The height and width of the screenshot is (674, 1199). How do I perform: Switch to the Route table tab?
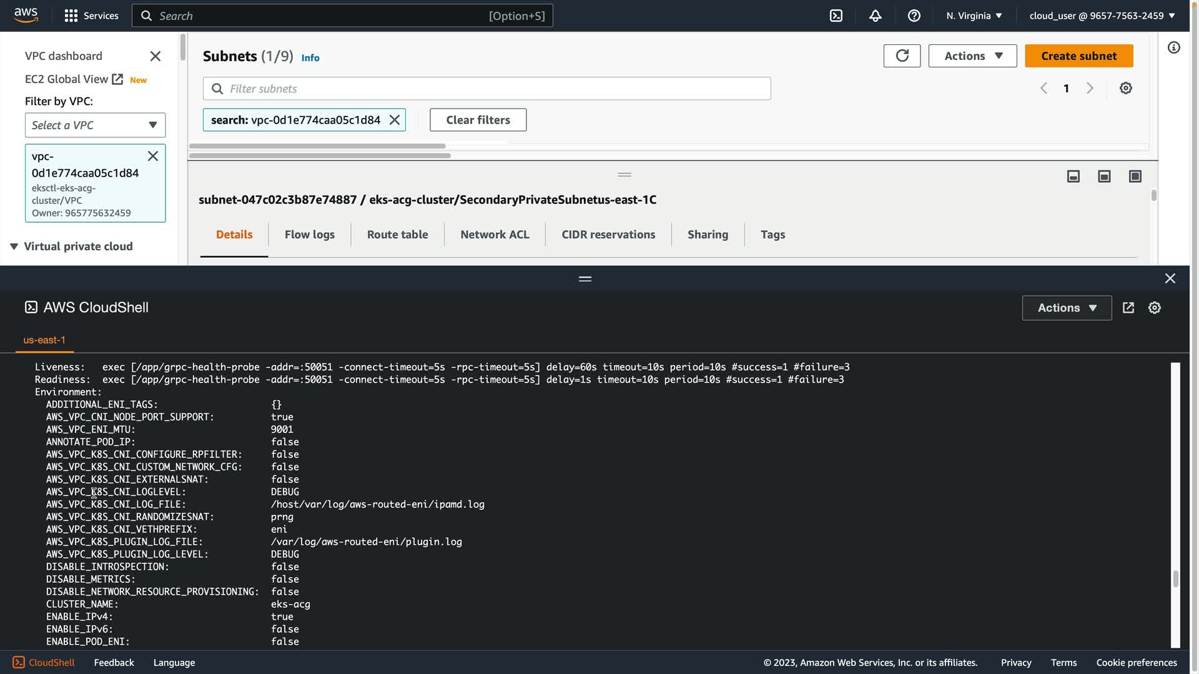tap(397, 235)
